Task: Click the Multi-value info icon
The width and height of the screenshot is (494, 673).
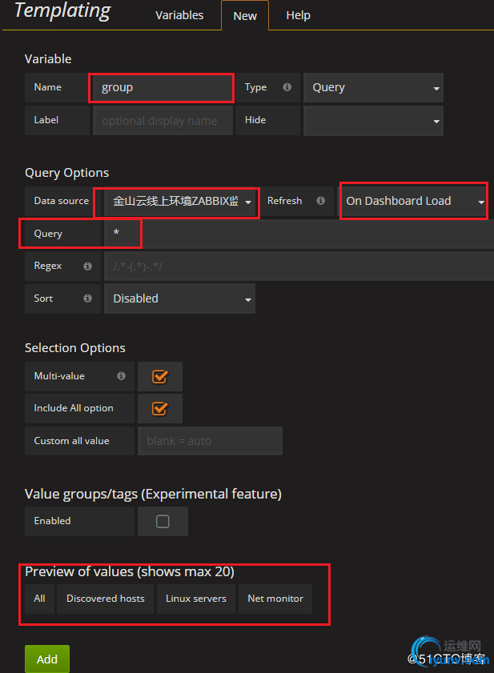Action: [121, 376]
